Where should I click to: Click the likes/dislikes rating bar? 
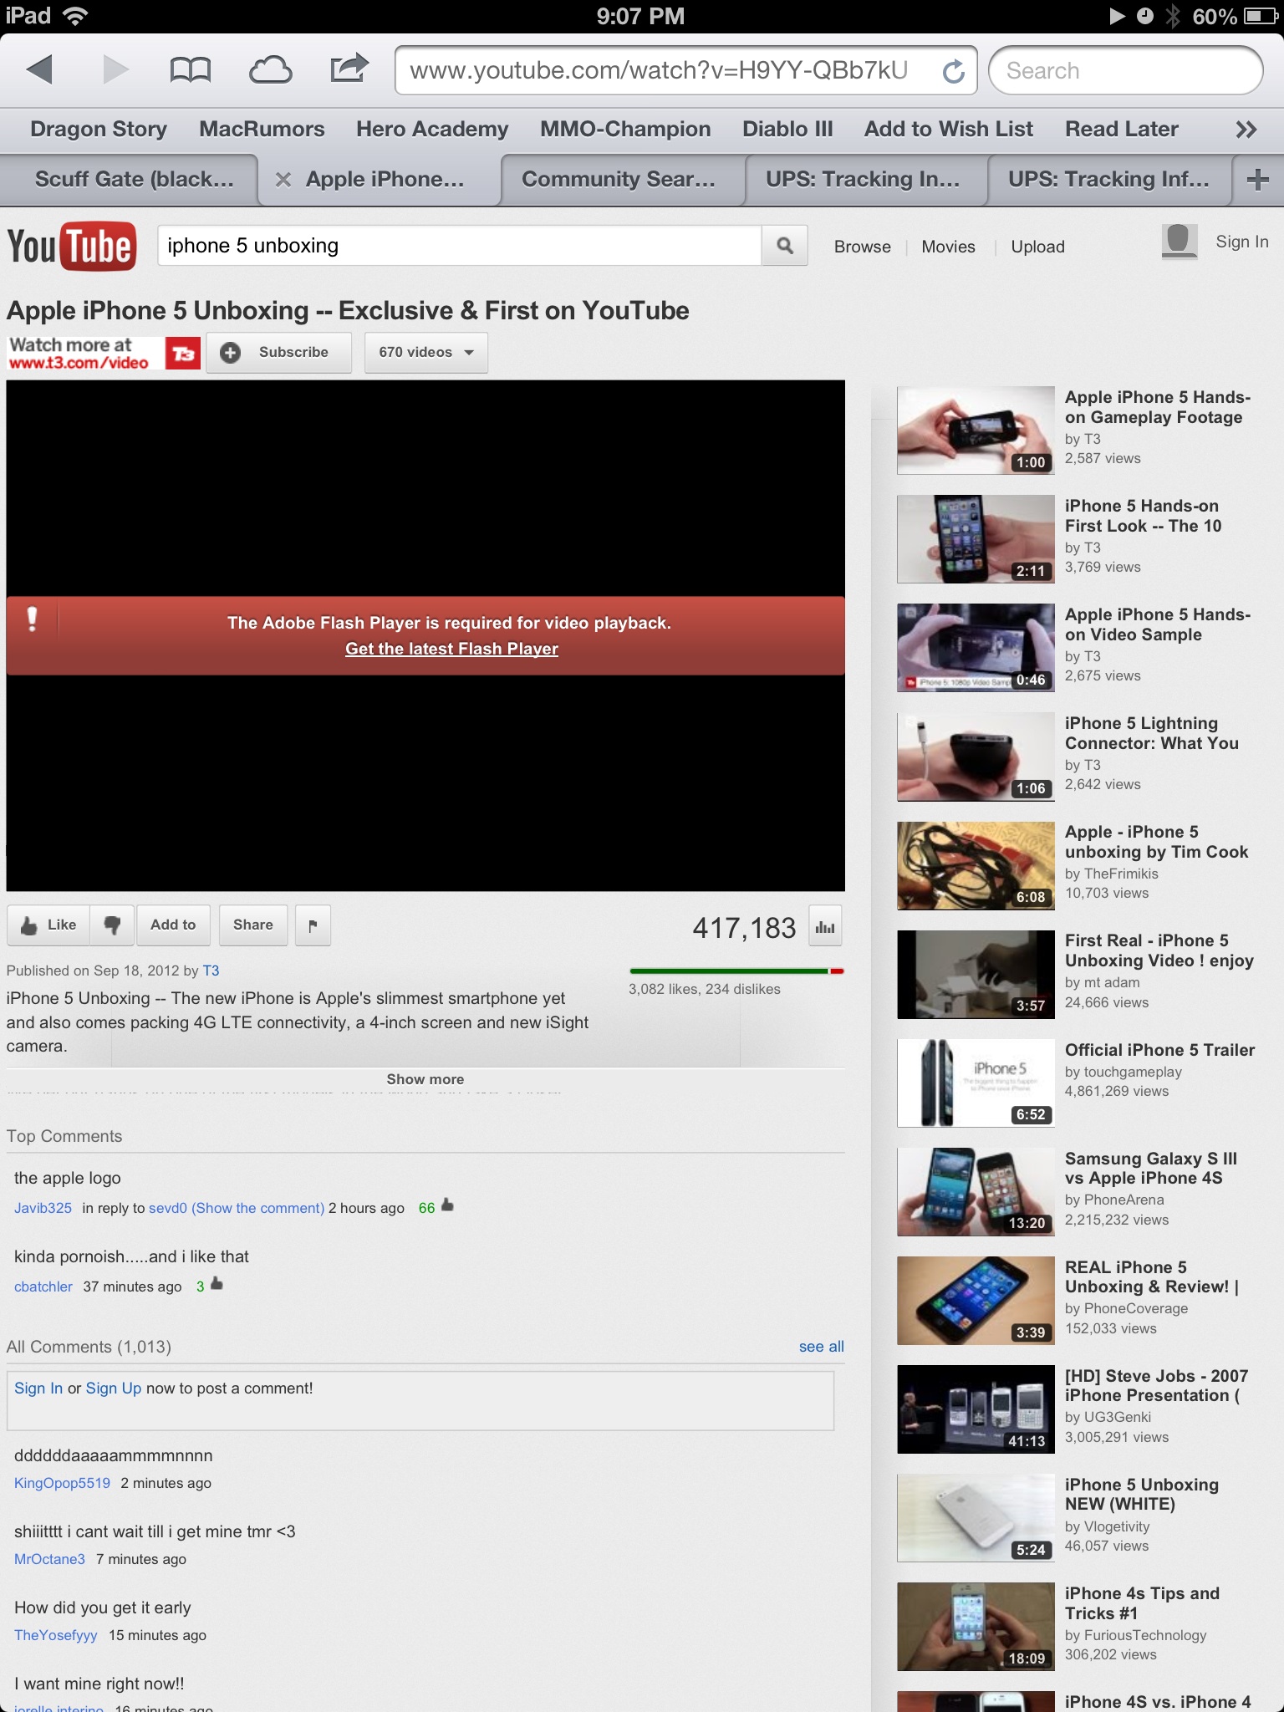[736, 971]
